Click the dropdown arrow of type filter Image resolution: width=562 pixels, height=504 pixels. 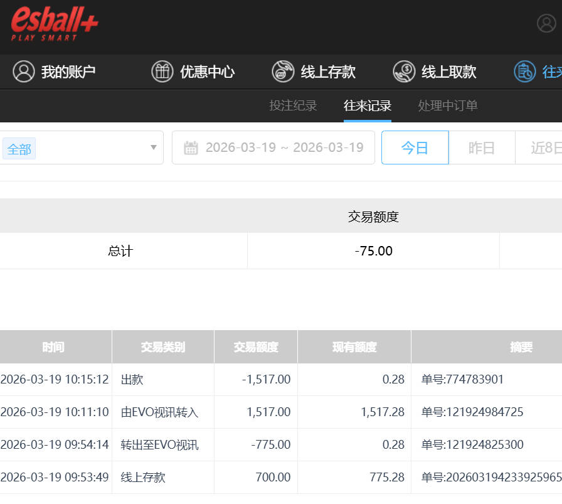coord(153,148)
